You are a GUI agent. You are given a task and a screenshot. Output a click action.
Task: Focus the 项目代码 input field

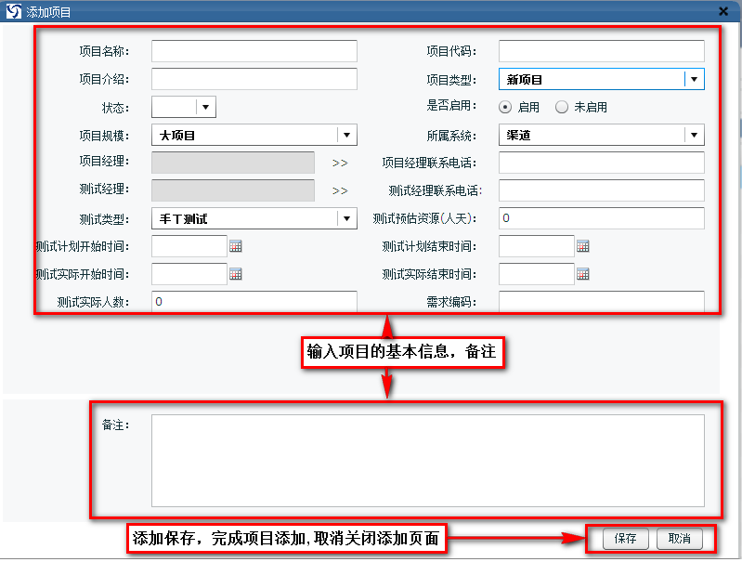602,51
